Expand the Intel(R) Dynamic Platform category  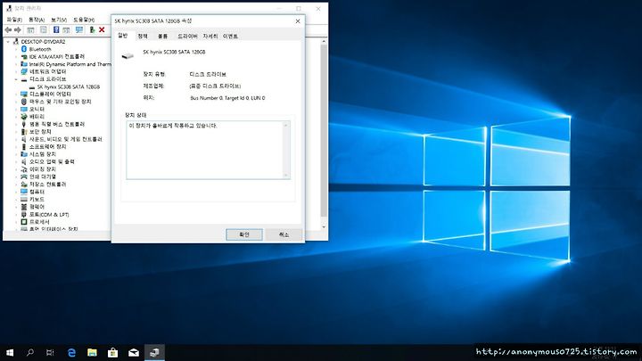pos(16,64)
